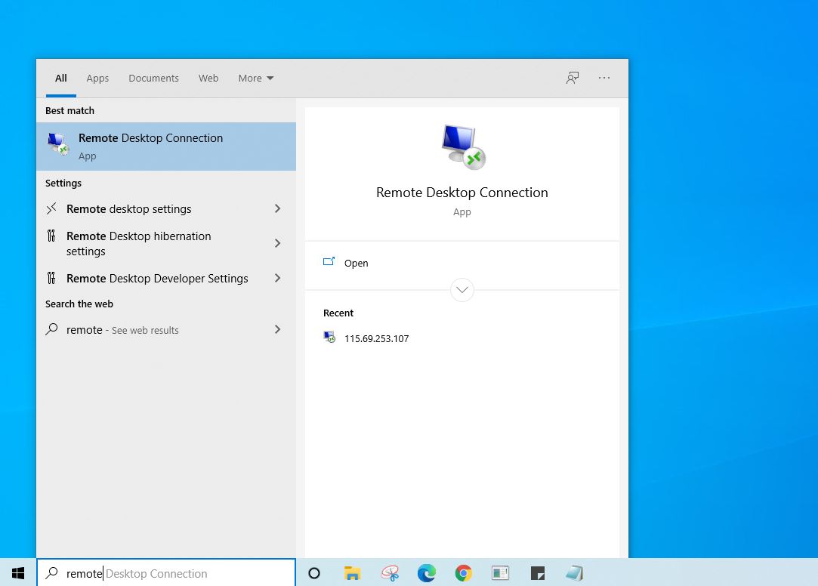
Task: Click the search feedback person icon
Action: pyautogui.click(x=573, y=79)
